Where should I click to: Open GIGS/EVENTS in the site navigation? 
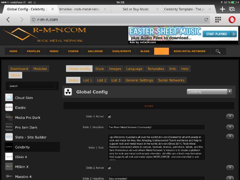point(121,51)
